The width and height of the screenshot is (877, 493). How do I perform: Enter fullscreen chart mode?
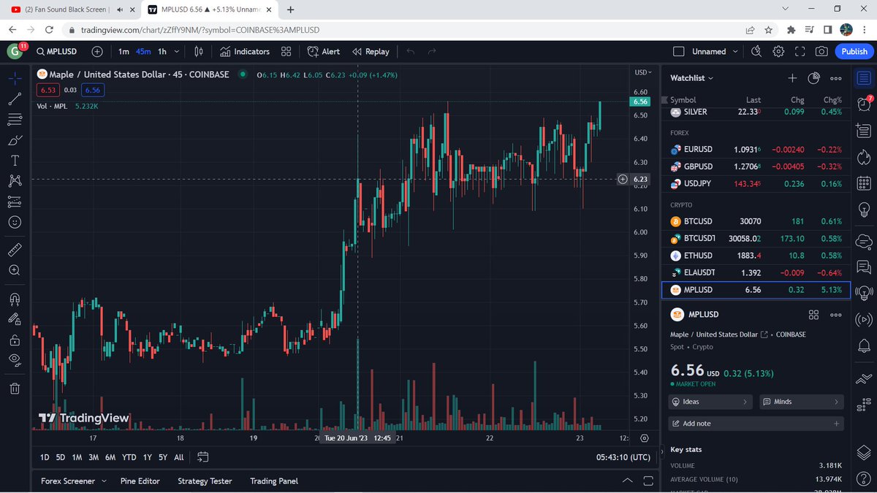coord(800,51)
